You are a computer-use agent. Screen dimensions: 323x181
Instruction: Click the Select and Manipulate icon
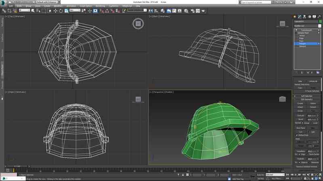click(x=90, y=11)
